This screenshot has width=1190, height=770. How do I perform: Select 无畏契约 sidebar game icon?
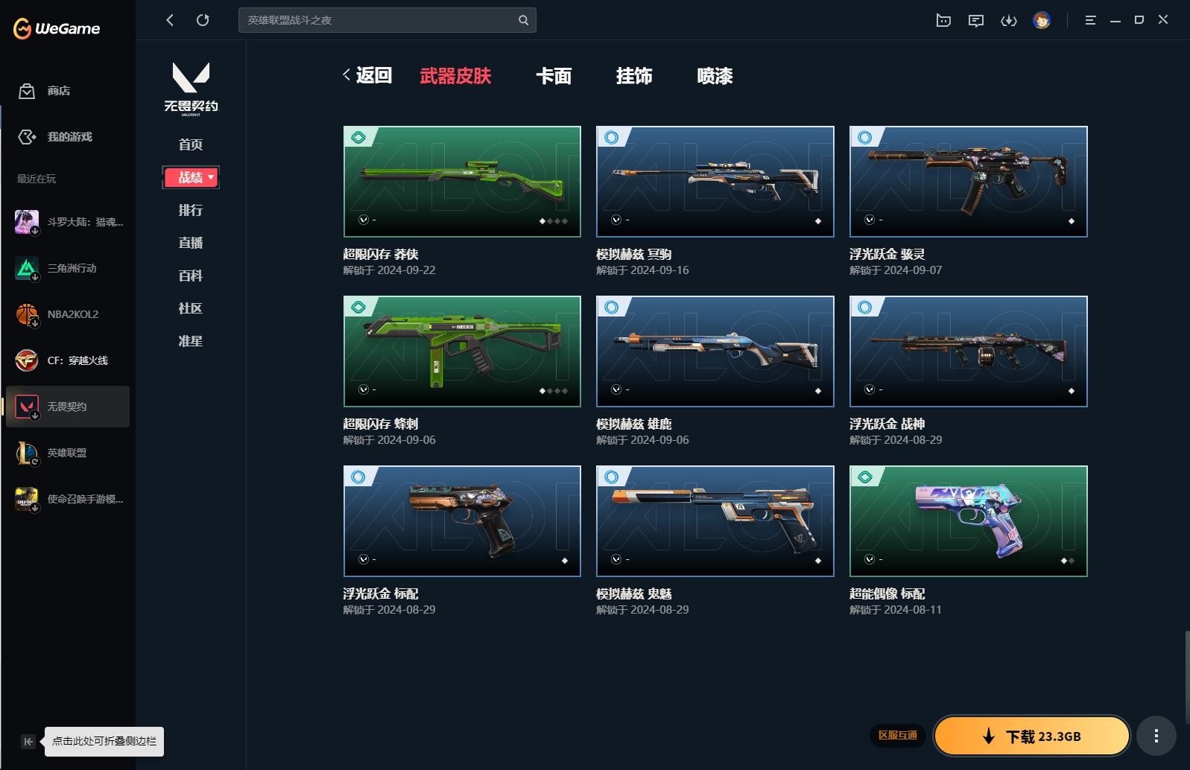coord(27,407)
